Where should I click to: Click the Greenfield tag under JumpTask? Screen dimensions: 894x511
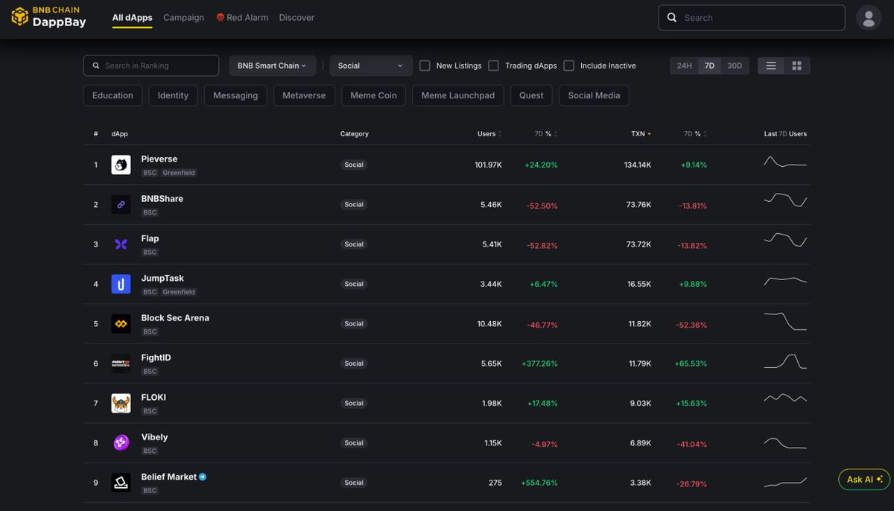coord(179,292)
